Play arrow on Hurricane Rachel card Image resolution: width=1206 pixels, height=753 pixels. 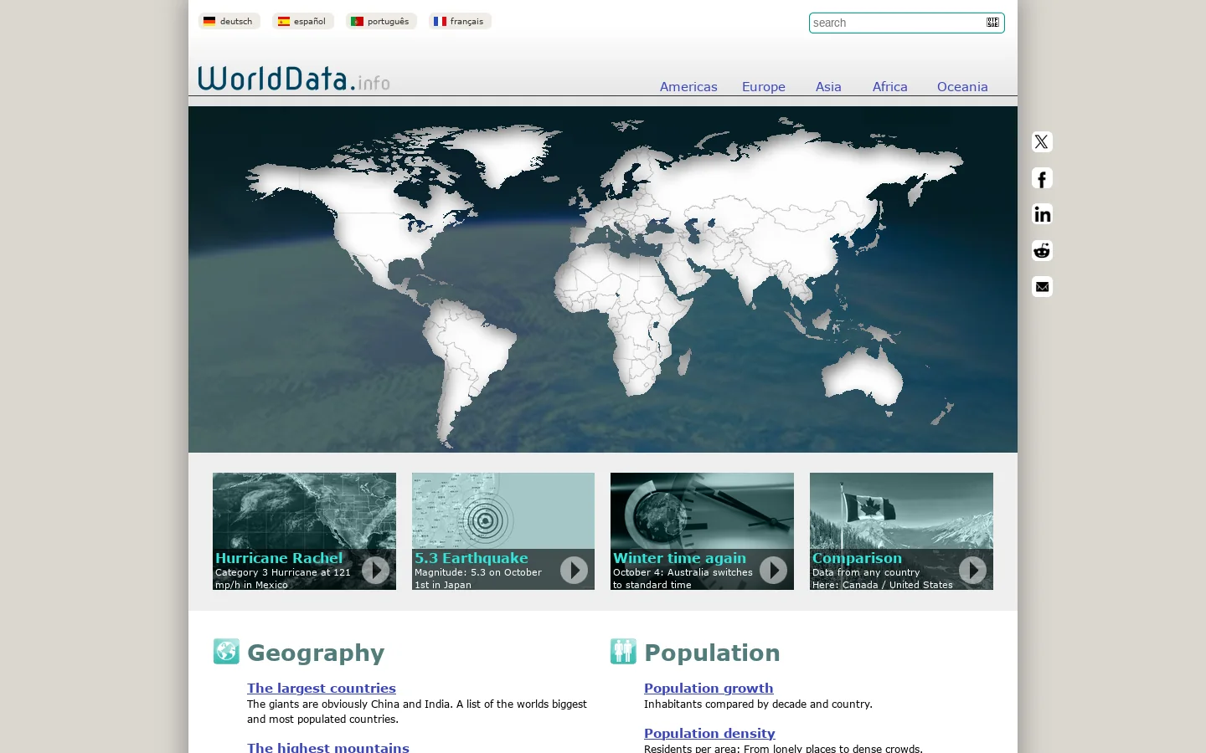coord(375,570)
